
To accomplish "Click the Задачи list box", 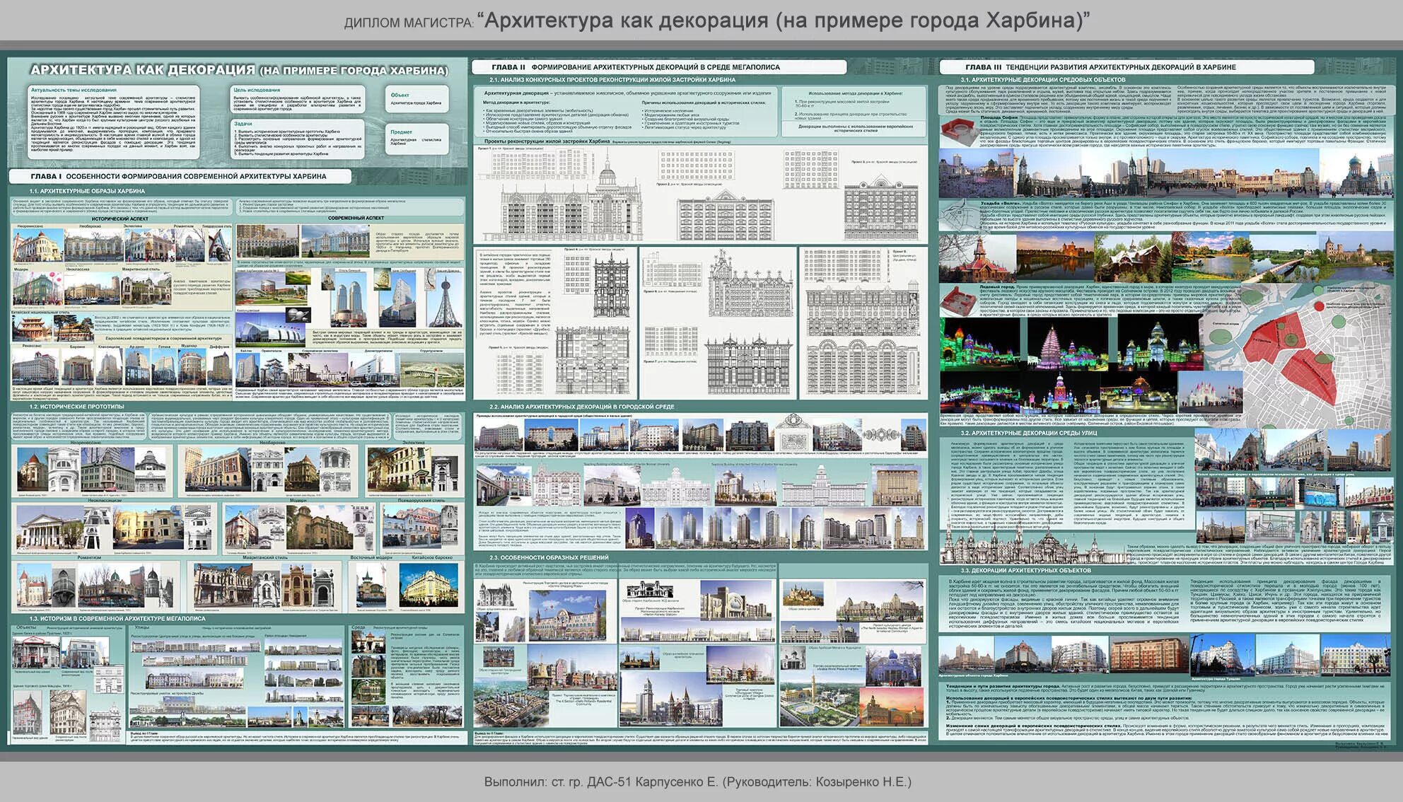I will 298,138.
